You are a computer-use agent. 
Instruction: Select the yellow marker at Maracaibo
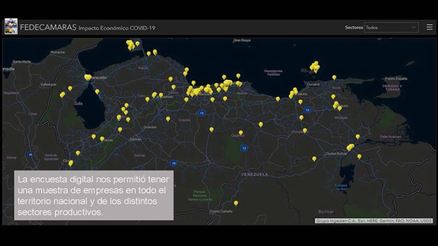[x=87, y=77]
